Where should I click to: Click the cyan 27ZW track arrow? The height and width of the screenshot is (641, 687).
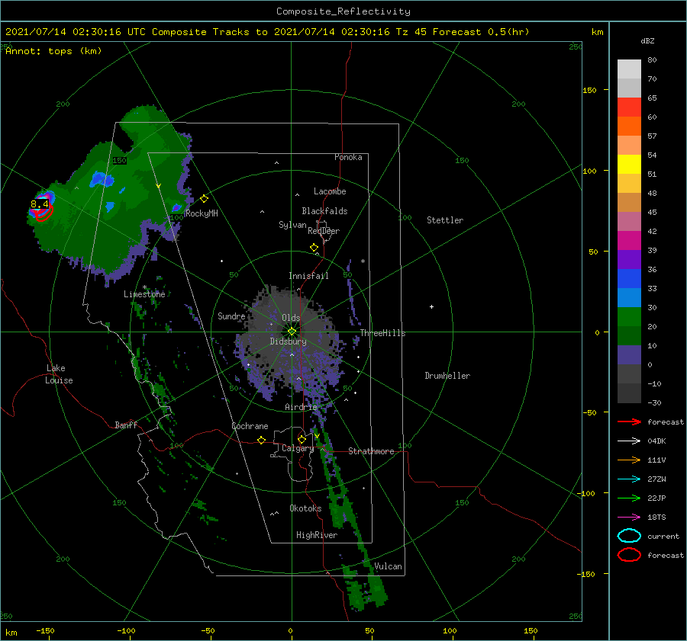[629, 479]
